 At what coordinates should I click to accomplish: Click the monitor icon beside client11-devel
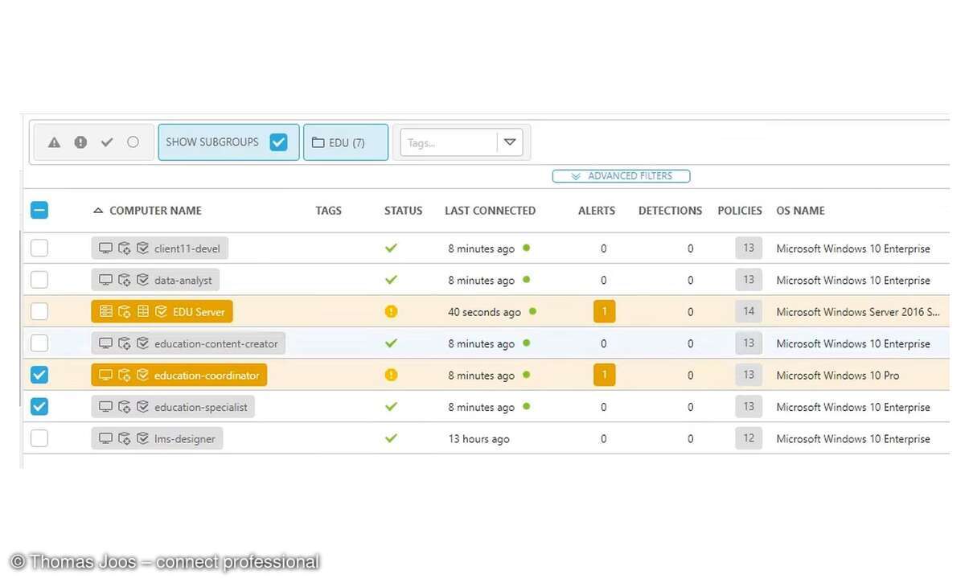point(105,248)
